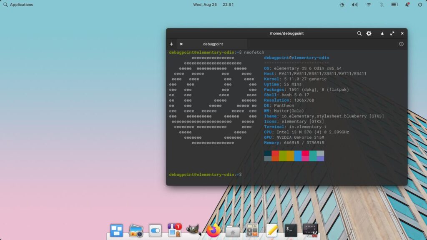Toggle Wi-Fi from the top panel
427x240 pixels.
pos(369,5)
